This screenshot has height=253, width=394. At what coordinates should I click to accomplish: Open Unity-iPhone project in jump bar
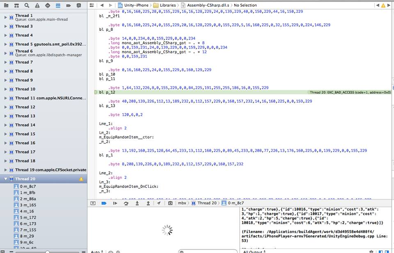click(x=133, y=5)
